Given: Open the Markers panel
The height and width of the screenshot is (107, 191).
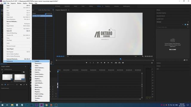Looking at the screenshot, I should click(x=158, y=63).
